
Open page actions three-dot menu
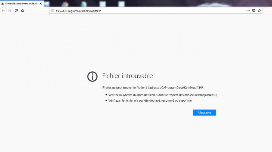[x=248, y=11]
